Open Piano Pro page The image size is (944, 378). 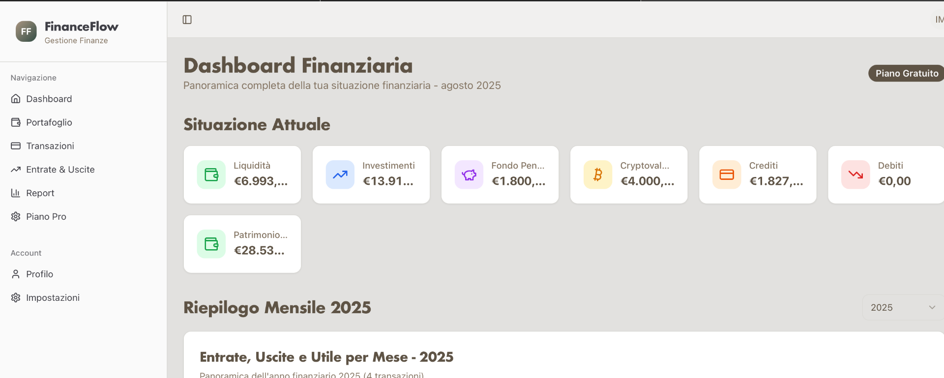coord(46,217)
